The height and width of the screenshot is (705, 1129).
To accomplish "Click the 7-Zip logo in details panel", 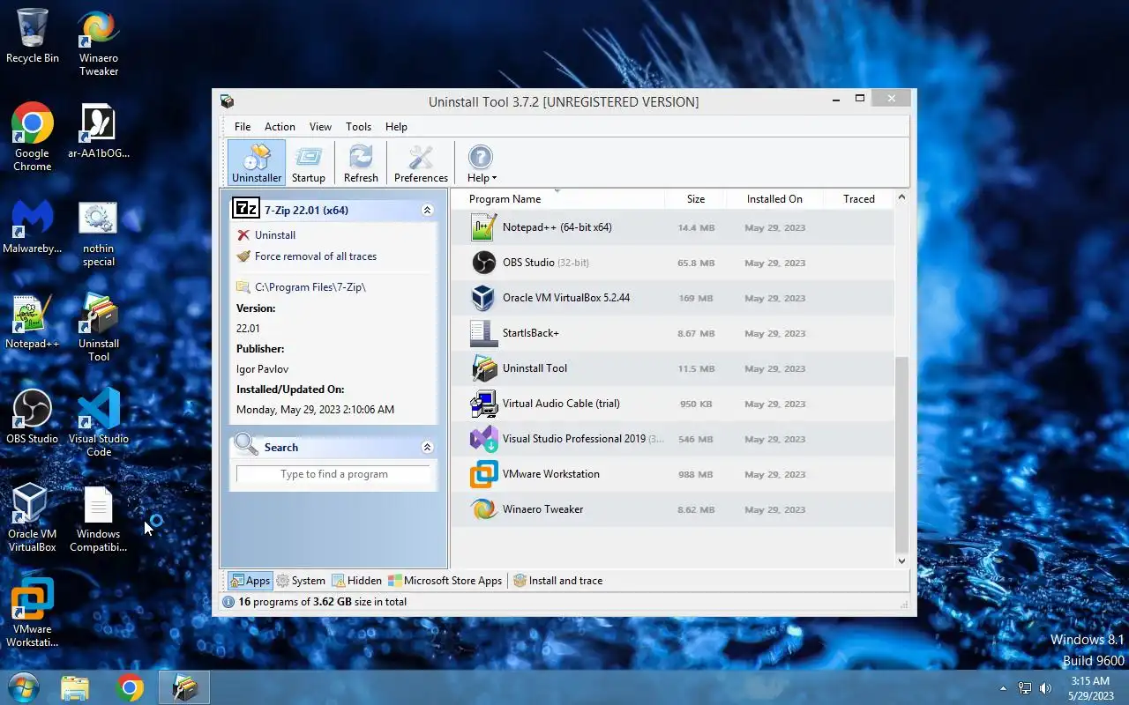I will point(246,209).
